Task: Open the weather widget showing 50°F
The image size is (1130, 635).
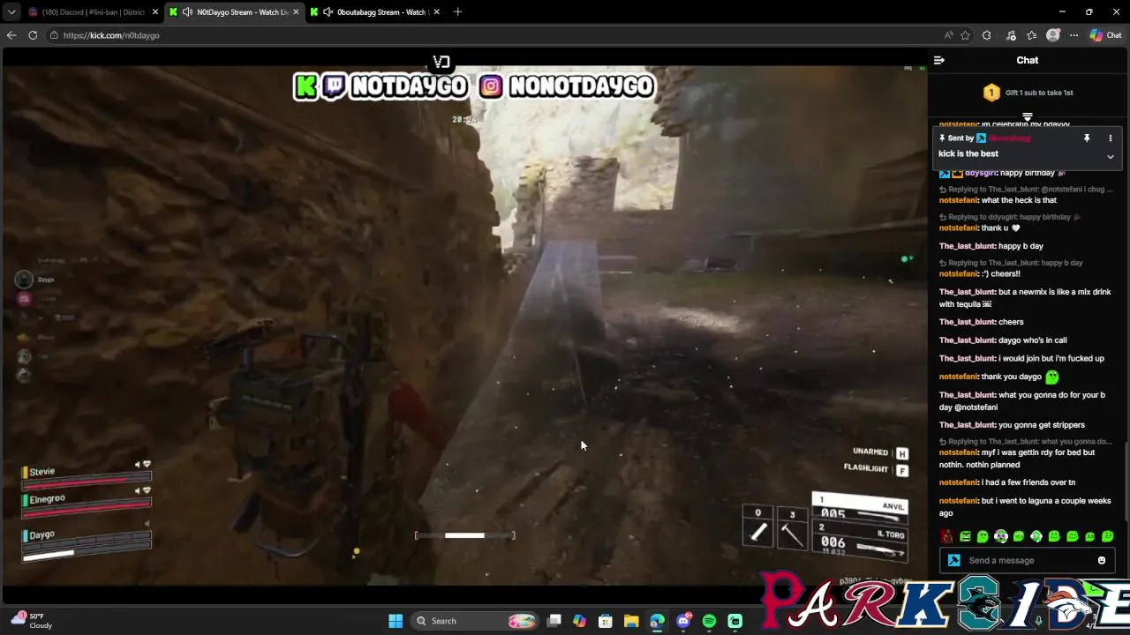Action: point(32,621)
